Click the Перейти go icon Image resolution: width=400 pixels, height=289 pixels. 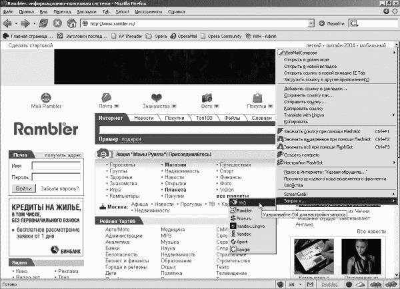tap(322, 23)
